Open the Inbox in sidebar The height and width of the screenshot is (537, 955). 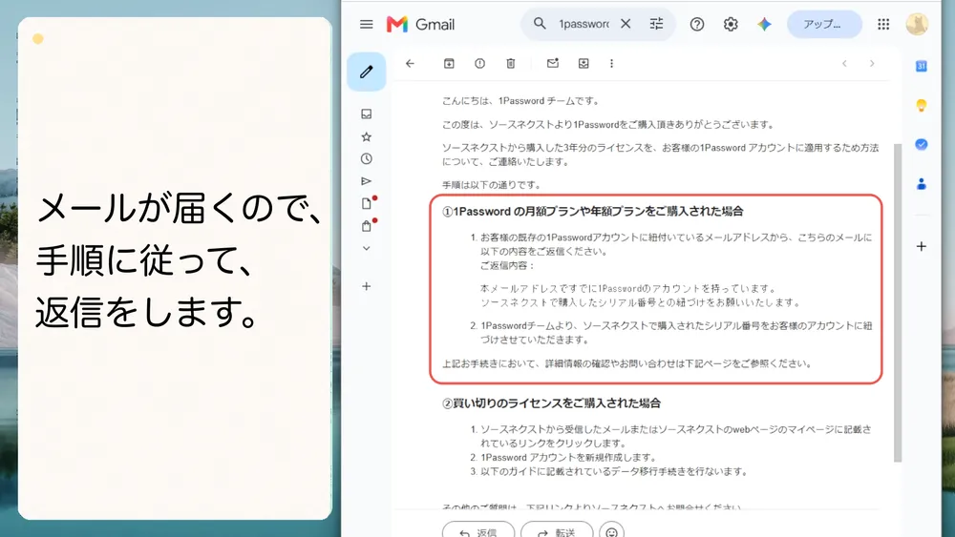coord(366,114)
